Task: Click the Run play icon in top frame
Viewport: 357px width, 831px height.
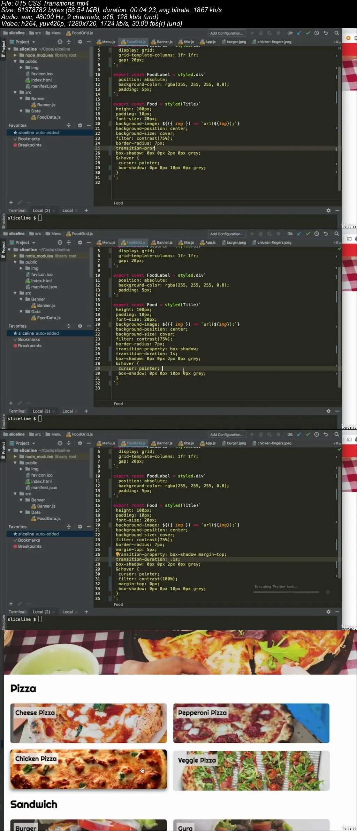Action: point(252,33)
